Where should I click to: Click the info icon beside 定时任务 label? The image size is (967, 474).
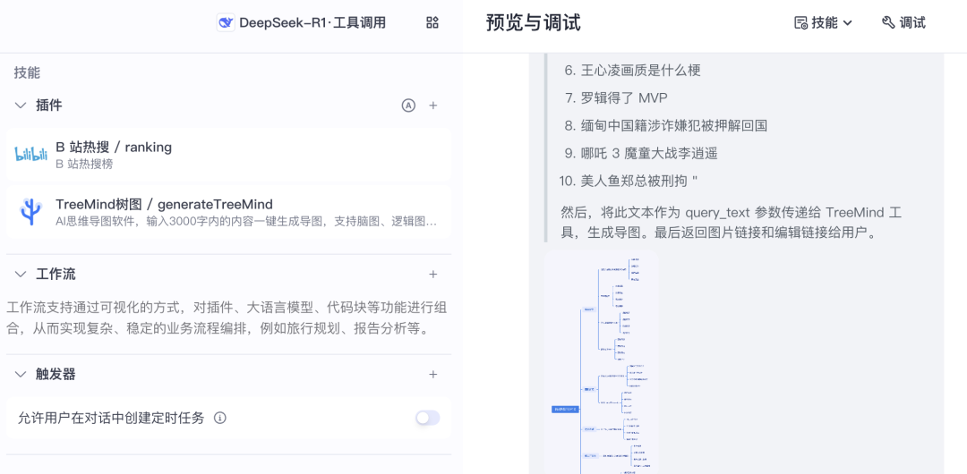tap(220, 418)
